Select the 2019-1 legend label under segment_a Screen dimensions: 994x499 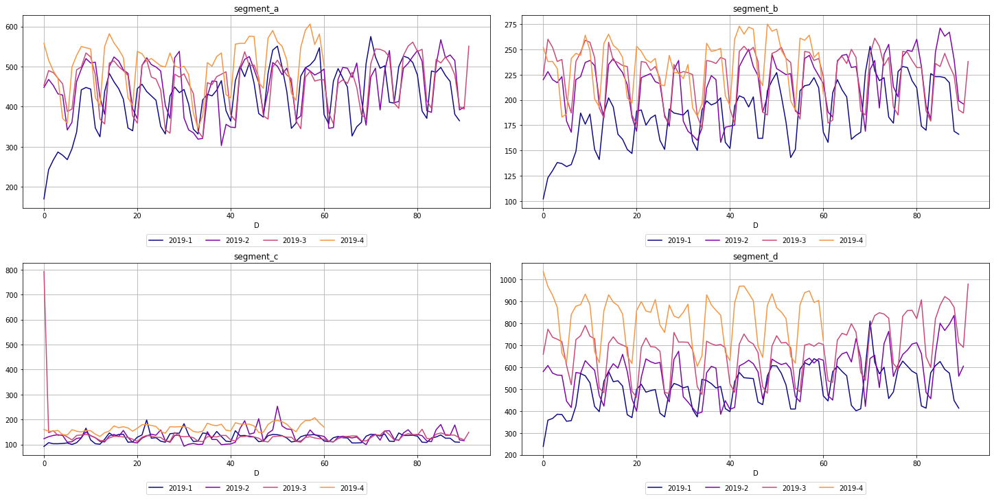[181, 240]
